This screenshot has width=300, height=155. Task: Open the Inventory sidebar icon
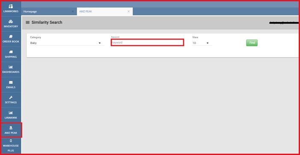[x=11, y=21]
